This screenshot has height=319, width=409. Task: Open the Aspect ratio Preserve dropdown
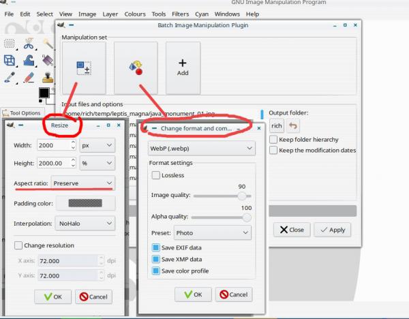(82, 183)
